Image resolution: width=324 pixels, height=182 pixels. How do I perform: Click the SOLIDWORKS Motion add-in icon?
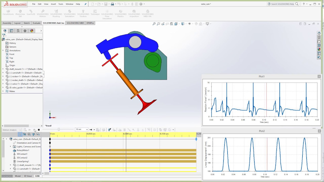tap(43, 14)
